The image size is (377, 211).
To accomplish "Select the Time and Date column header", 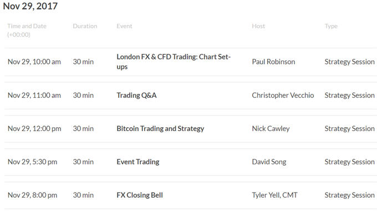I will [27, 31].
